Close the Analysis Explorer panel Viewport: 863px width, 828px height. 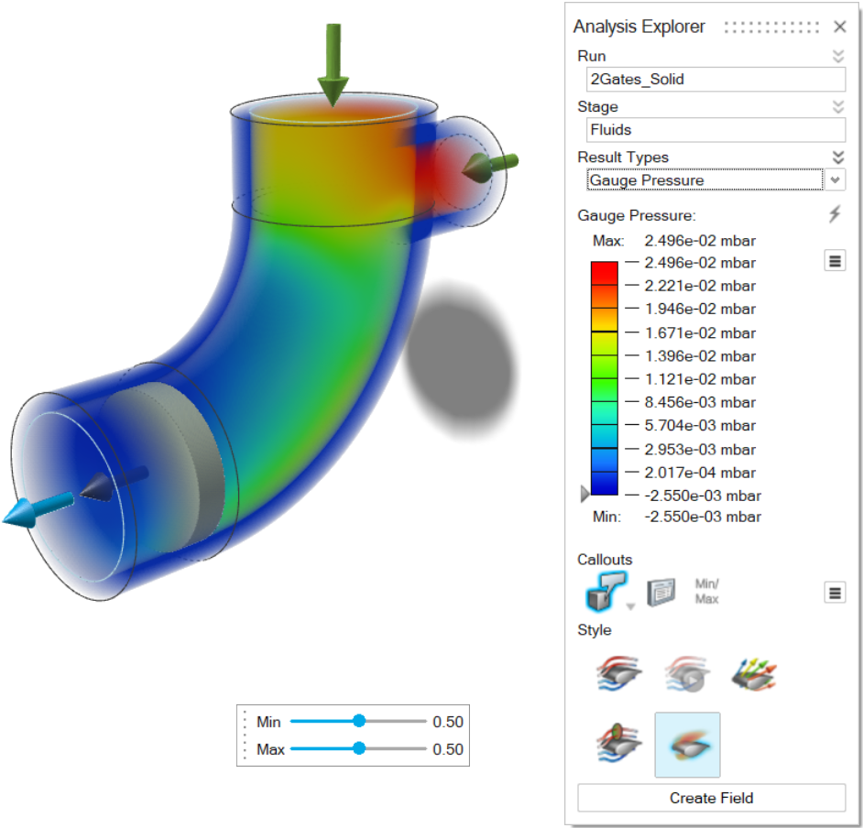[839, 27]
